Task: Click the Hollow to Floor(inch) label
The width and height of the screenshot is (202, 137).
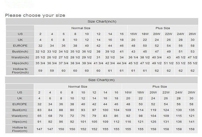Action: coord(20,71)
